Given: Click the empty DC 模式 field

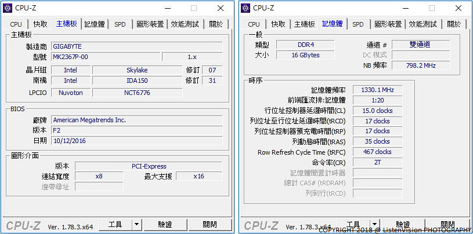Looking at the screenshot, I should [421, 55].
